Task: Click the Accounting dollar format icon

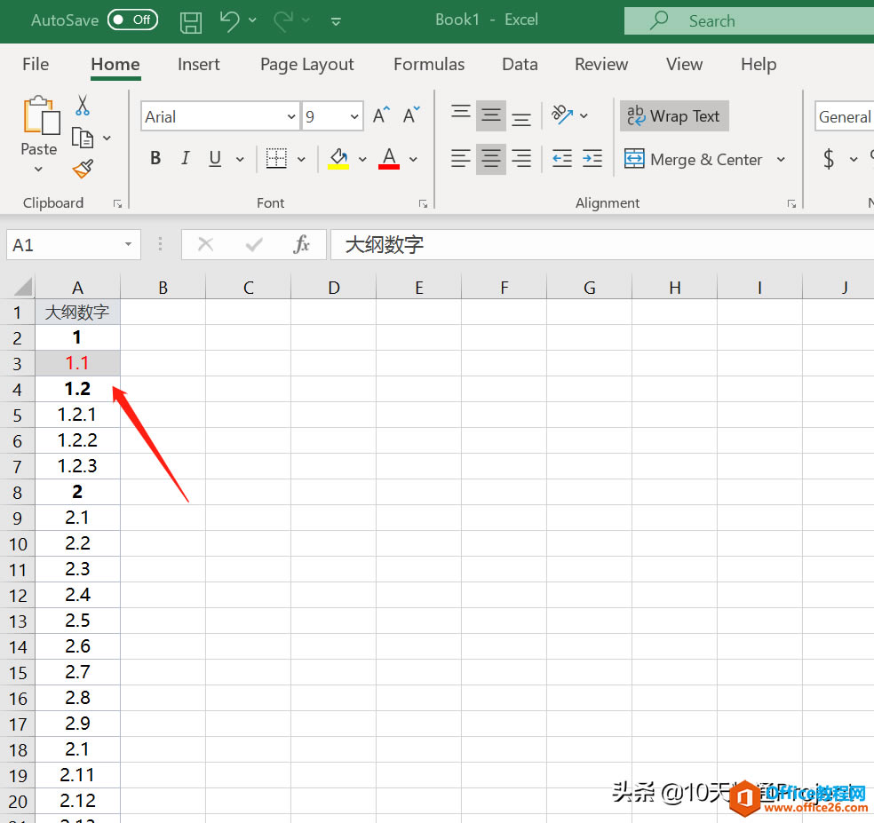Action: (x=829, y=159)
